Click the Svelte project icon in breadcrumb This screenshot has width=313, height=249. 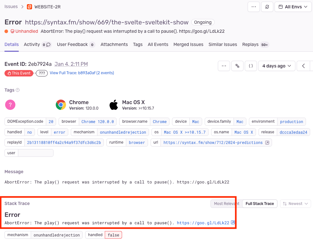tap(29, 7)
